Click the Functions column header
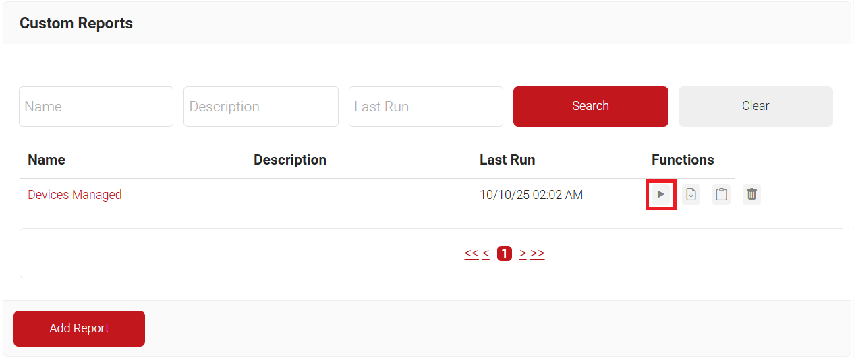 coord(683,160)
